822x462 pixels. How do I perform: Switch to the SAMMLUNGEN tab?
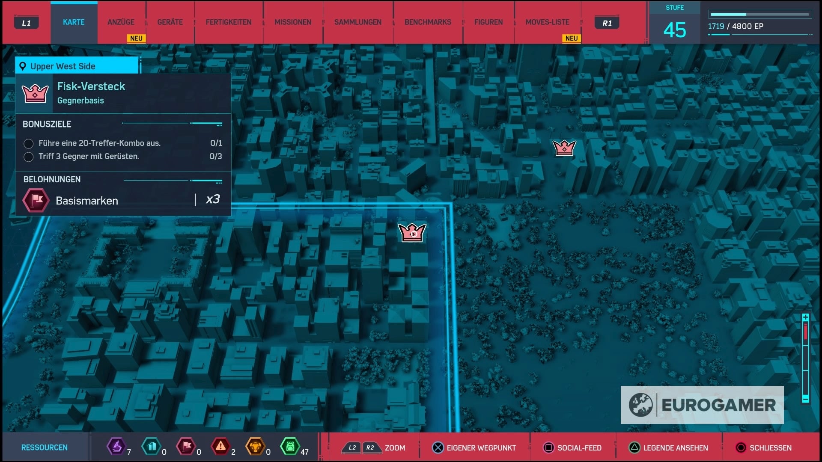pos(358,22)
